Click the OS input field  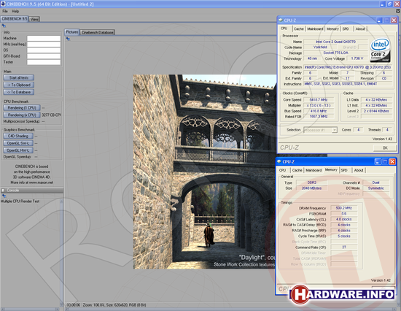click(44, 50)
